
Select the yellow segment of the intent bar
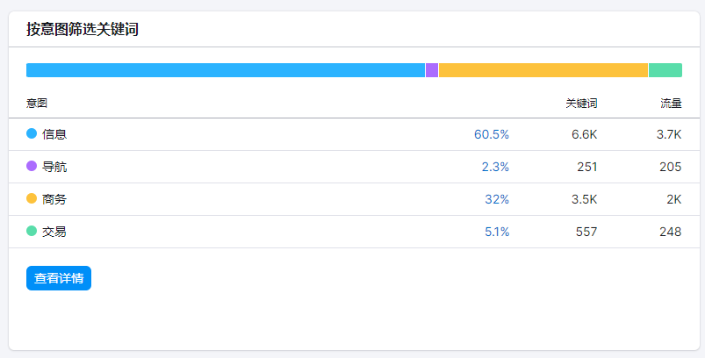[543, 70]
